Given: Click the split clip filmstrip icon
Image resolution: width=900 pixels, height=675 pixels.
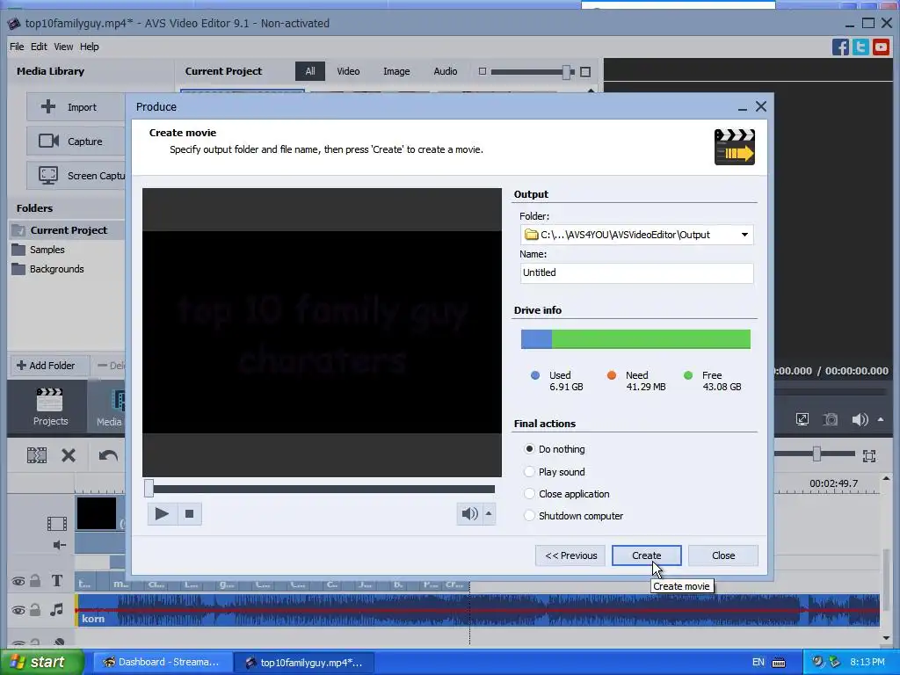Looking at the screenshot, I should click(37, 456).
